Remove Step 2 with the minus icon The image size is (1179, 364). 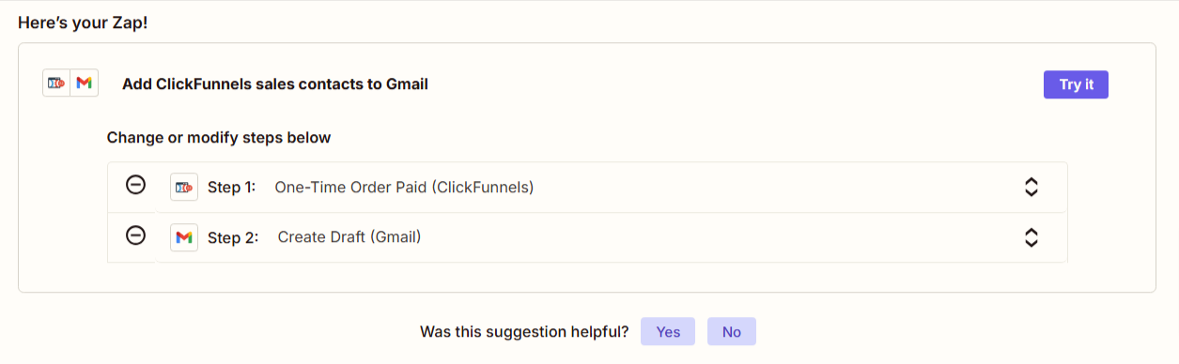(x=135, y=235)
